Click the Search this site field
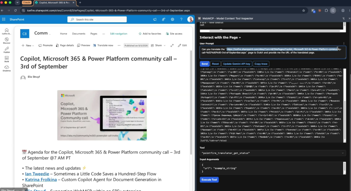The height and width of the screenshot is (191, 351). pos(97,20)
